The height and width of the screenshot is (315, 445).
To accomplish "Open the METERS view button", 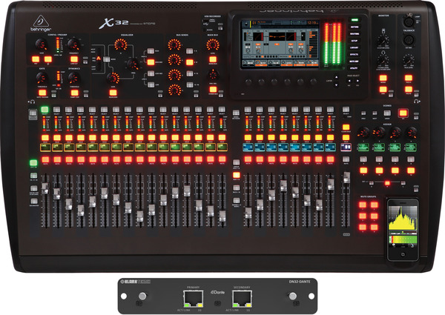I will pyautogui.click(x=355, y=27).
